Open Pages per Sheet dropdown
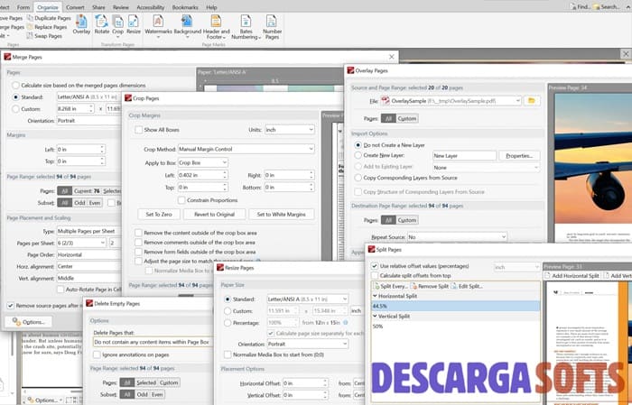 click(x=81, y=243)
